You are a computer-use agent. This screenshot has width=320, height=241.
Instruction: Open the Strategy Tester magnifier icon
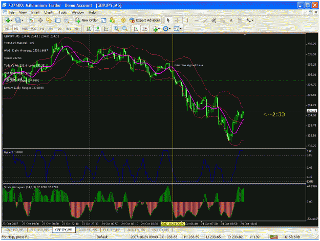point(67,20)
